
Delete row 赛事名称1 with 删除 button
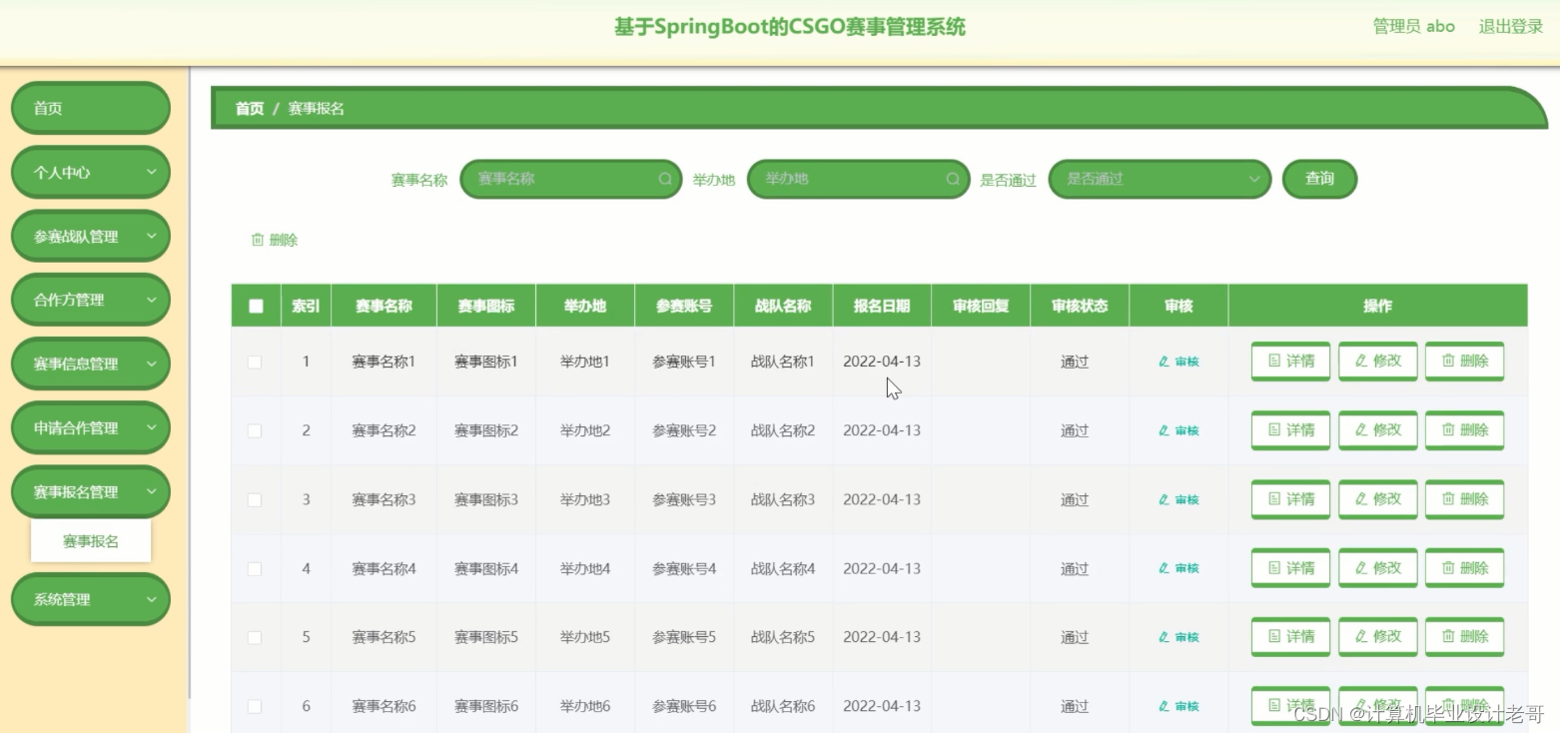(x=1464, y=362)
